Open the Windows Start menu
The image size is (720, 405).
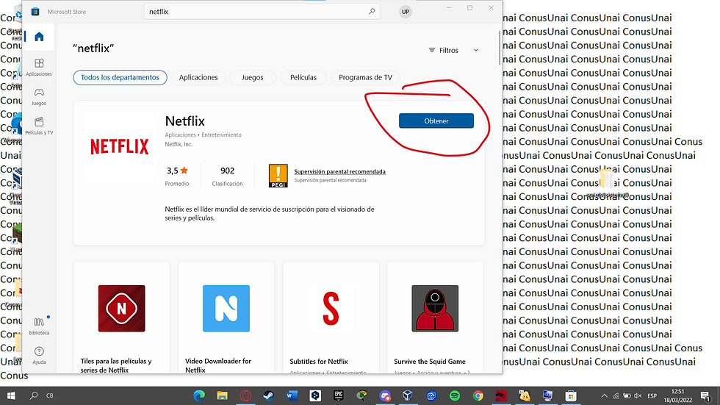(x=11, y=395)
